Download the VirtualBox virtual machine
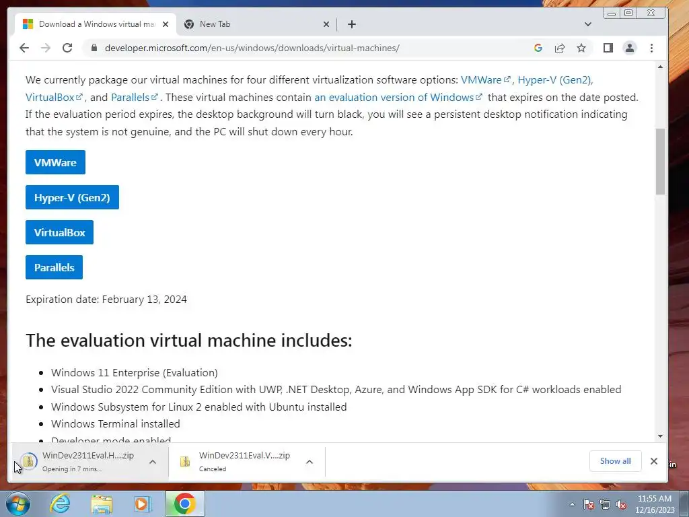 point(59,232)
